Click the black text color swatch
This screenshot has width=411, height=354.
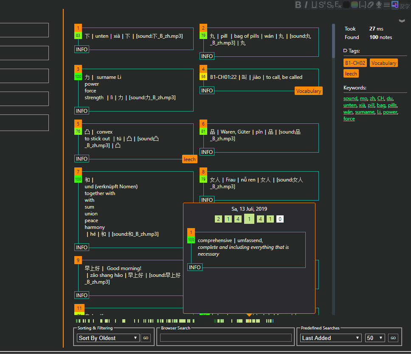point(346,5)
